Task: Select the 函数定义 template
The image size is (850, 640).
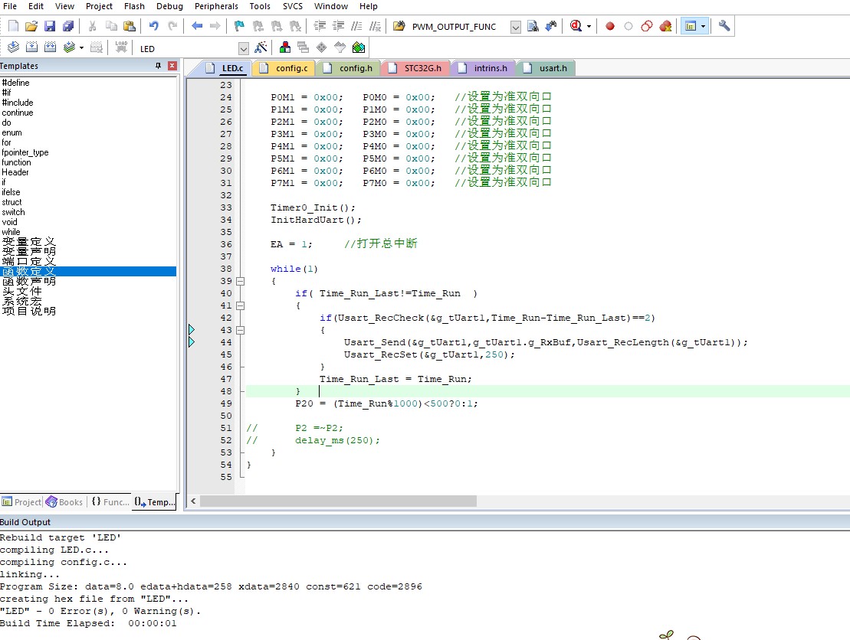Action: (x=88, y=271)
